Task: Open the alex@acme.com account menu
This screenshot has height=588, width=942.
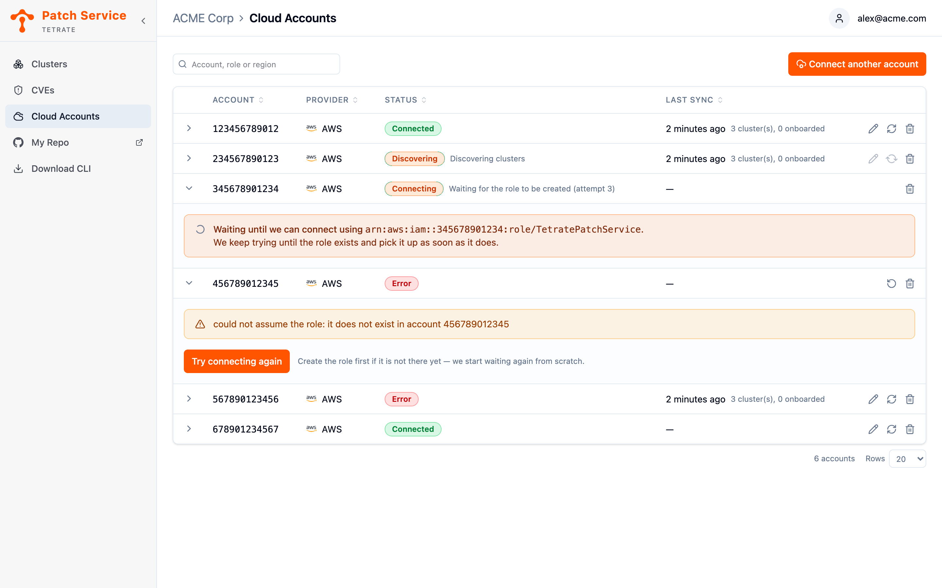Action: [891, 18]
